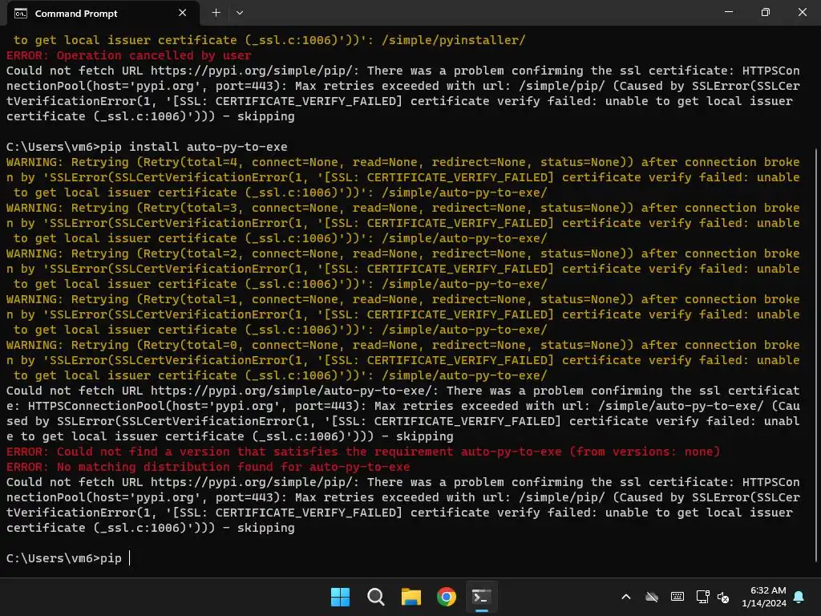Click the Terminal taskbar icon
821x616 pixels.
(x=482, y=597)
